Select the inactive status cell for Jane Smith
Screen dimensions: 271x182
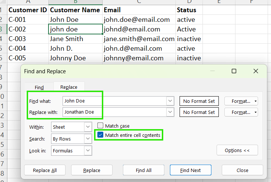[x=189, y=39]
